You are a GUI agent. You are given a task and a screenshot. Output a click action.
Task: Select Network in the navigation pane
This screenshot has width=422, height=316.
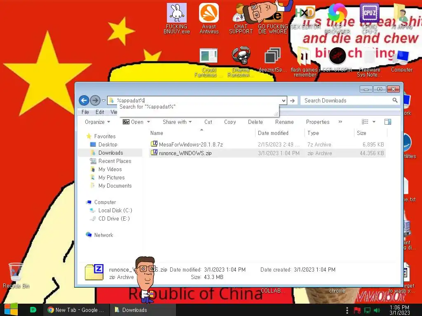103,235
